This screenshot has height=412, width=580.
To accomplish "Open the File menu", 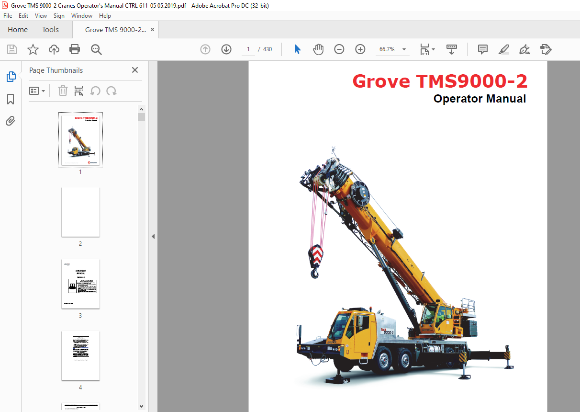I will [8, 16].
